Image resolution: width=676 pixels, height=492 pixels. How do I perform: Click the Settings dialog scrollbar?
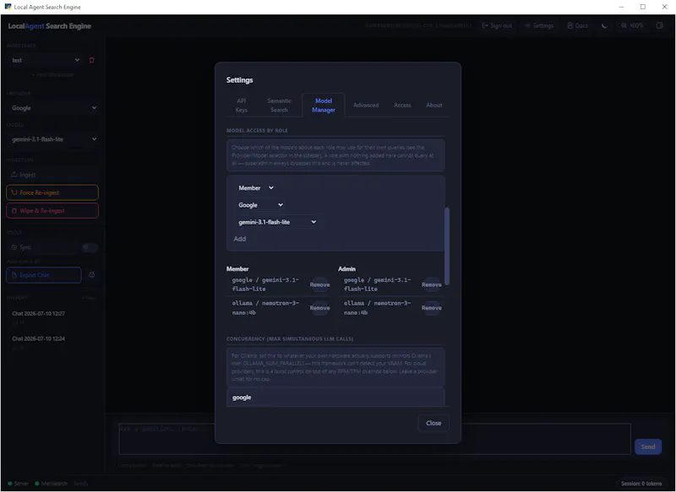[x=447, y=246]
